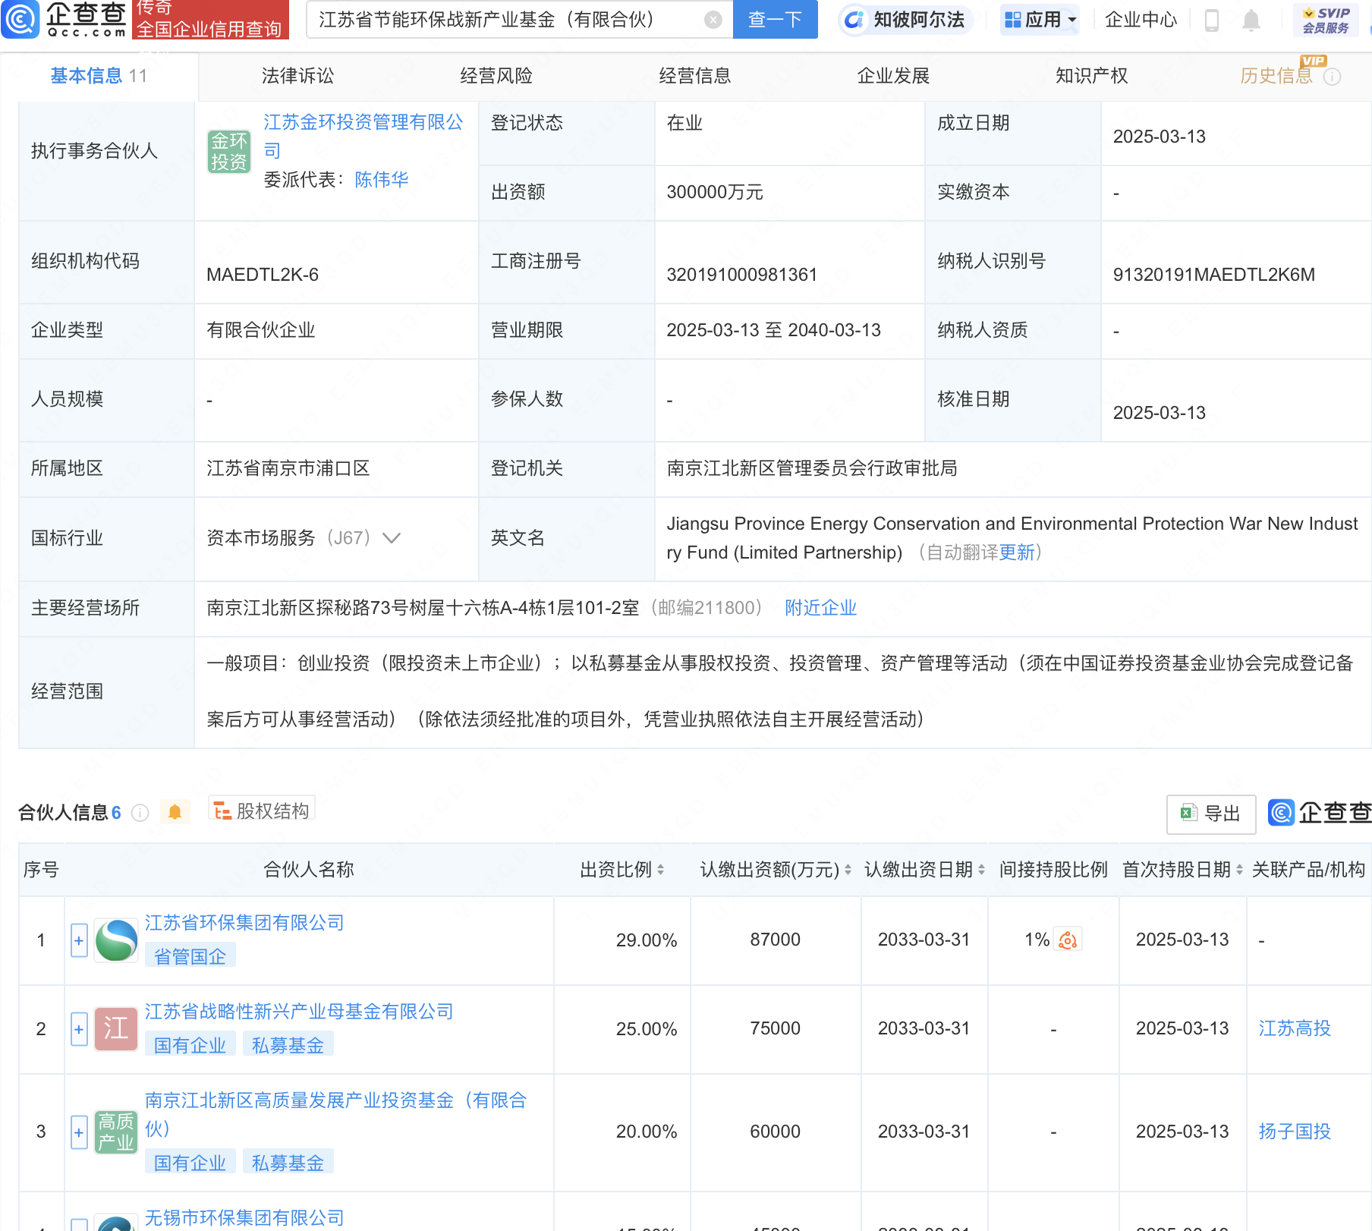This screenshot has height=1231, width=1372.
Task: Open indirect shareholding chart icon beside 1%
Action: (1068, 940)
